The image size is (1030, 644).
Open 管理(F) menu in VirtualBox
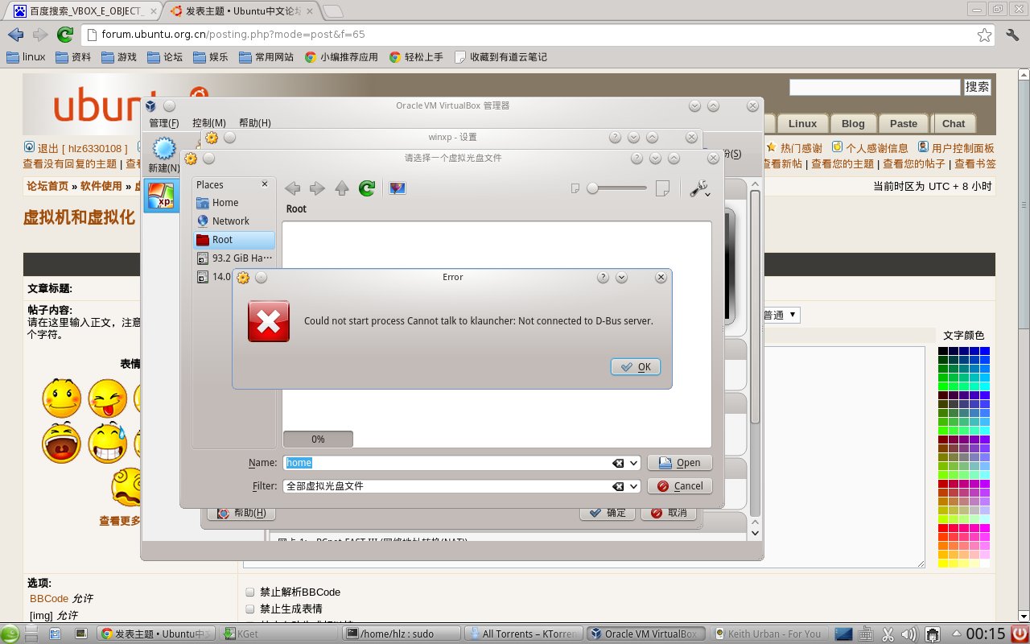pyautogui.click(x=164, y=123)
